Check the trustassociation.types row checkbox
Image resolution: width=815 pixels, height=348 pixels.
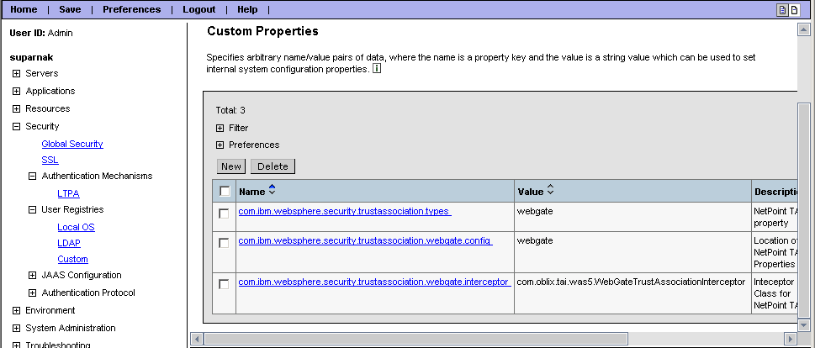pos(224,214)
